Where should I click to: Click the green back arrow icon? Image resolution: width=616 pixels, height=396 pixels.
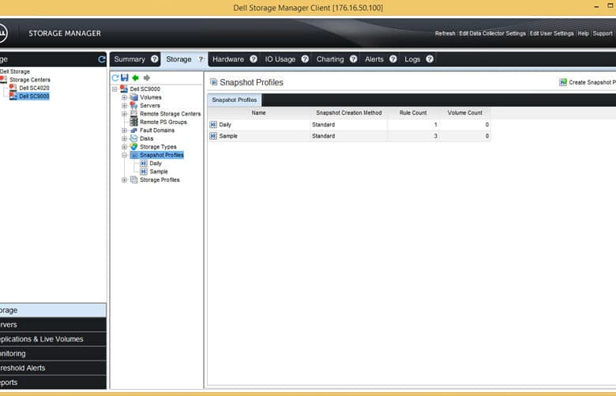coord(136,78)
